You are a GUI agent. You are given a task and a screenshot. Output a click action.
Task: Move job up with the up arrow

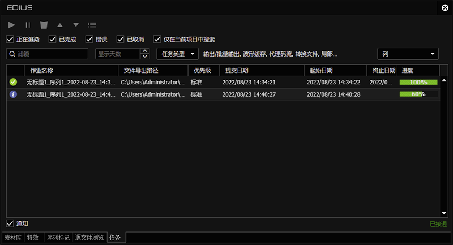pyautogui.click(x=60, y=25)
